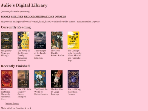This screenshot has width=148, height=111.
Task: Click caption "Matigari by Ngugi wa Thiong'o"
Action: 6,53
